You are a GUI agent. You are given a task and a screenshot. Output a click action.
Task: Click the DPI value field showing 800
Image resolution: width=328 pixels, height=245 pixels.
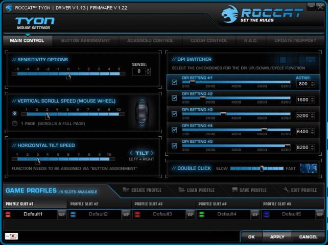pyautogui.click(x=303, y=84)
